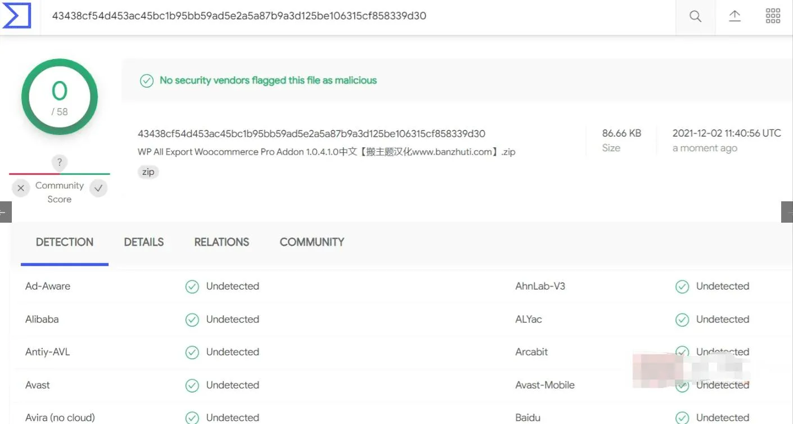Screen dimensions: 793x424
Task: Click the upload file icon
Action: [x=735, y=16]
